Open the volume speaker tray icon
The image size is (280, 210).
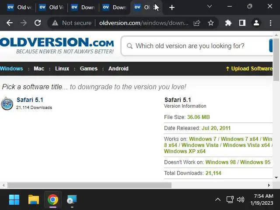(241, 199)
